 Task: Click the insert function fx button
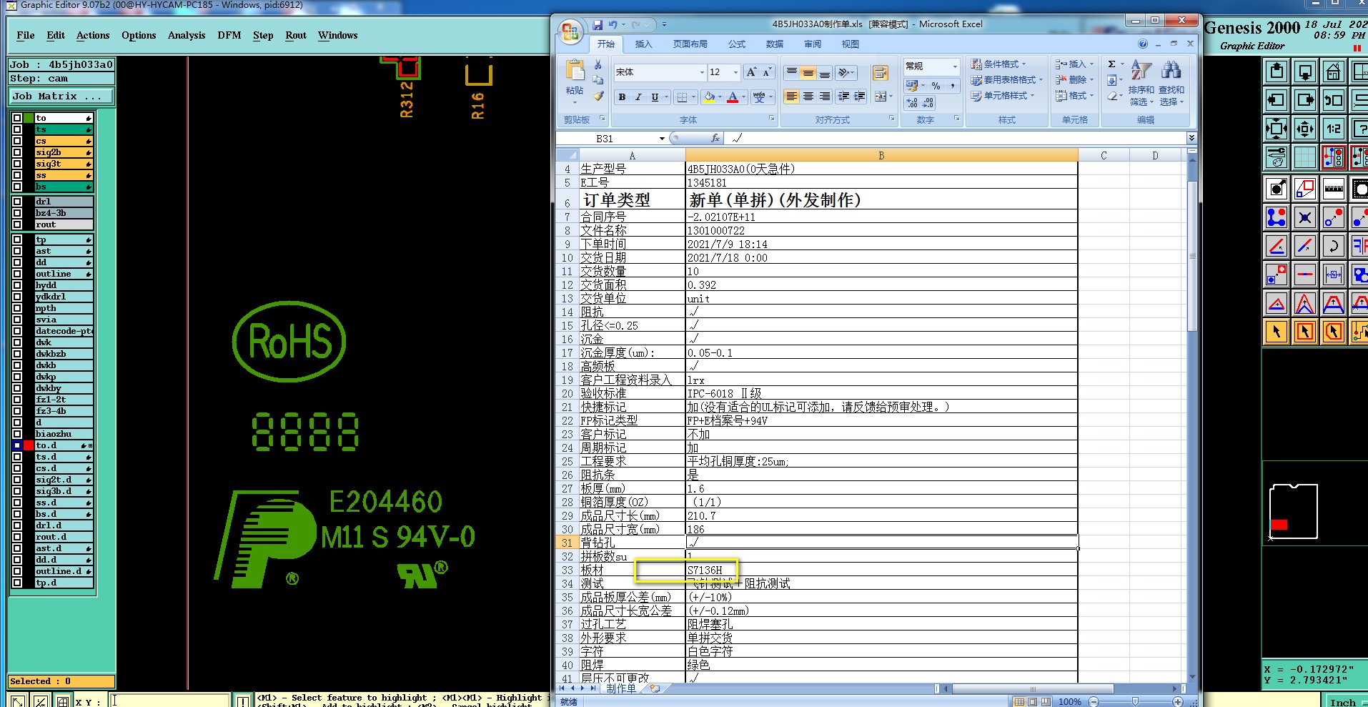[x=715, y=138]
